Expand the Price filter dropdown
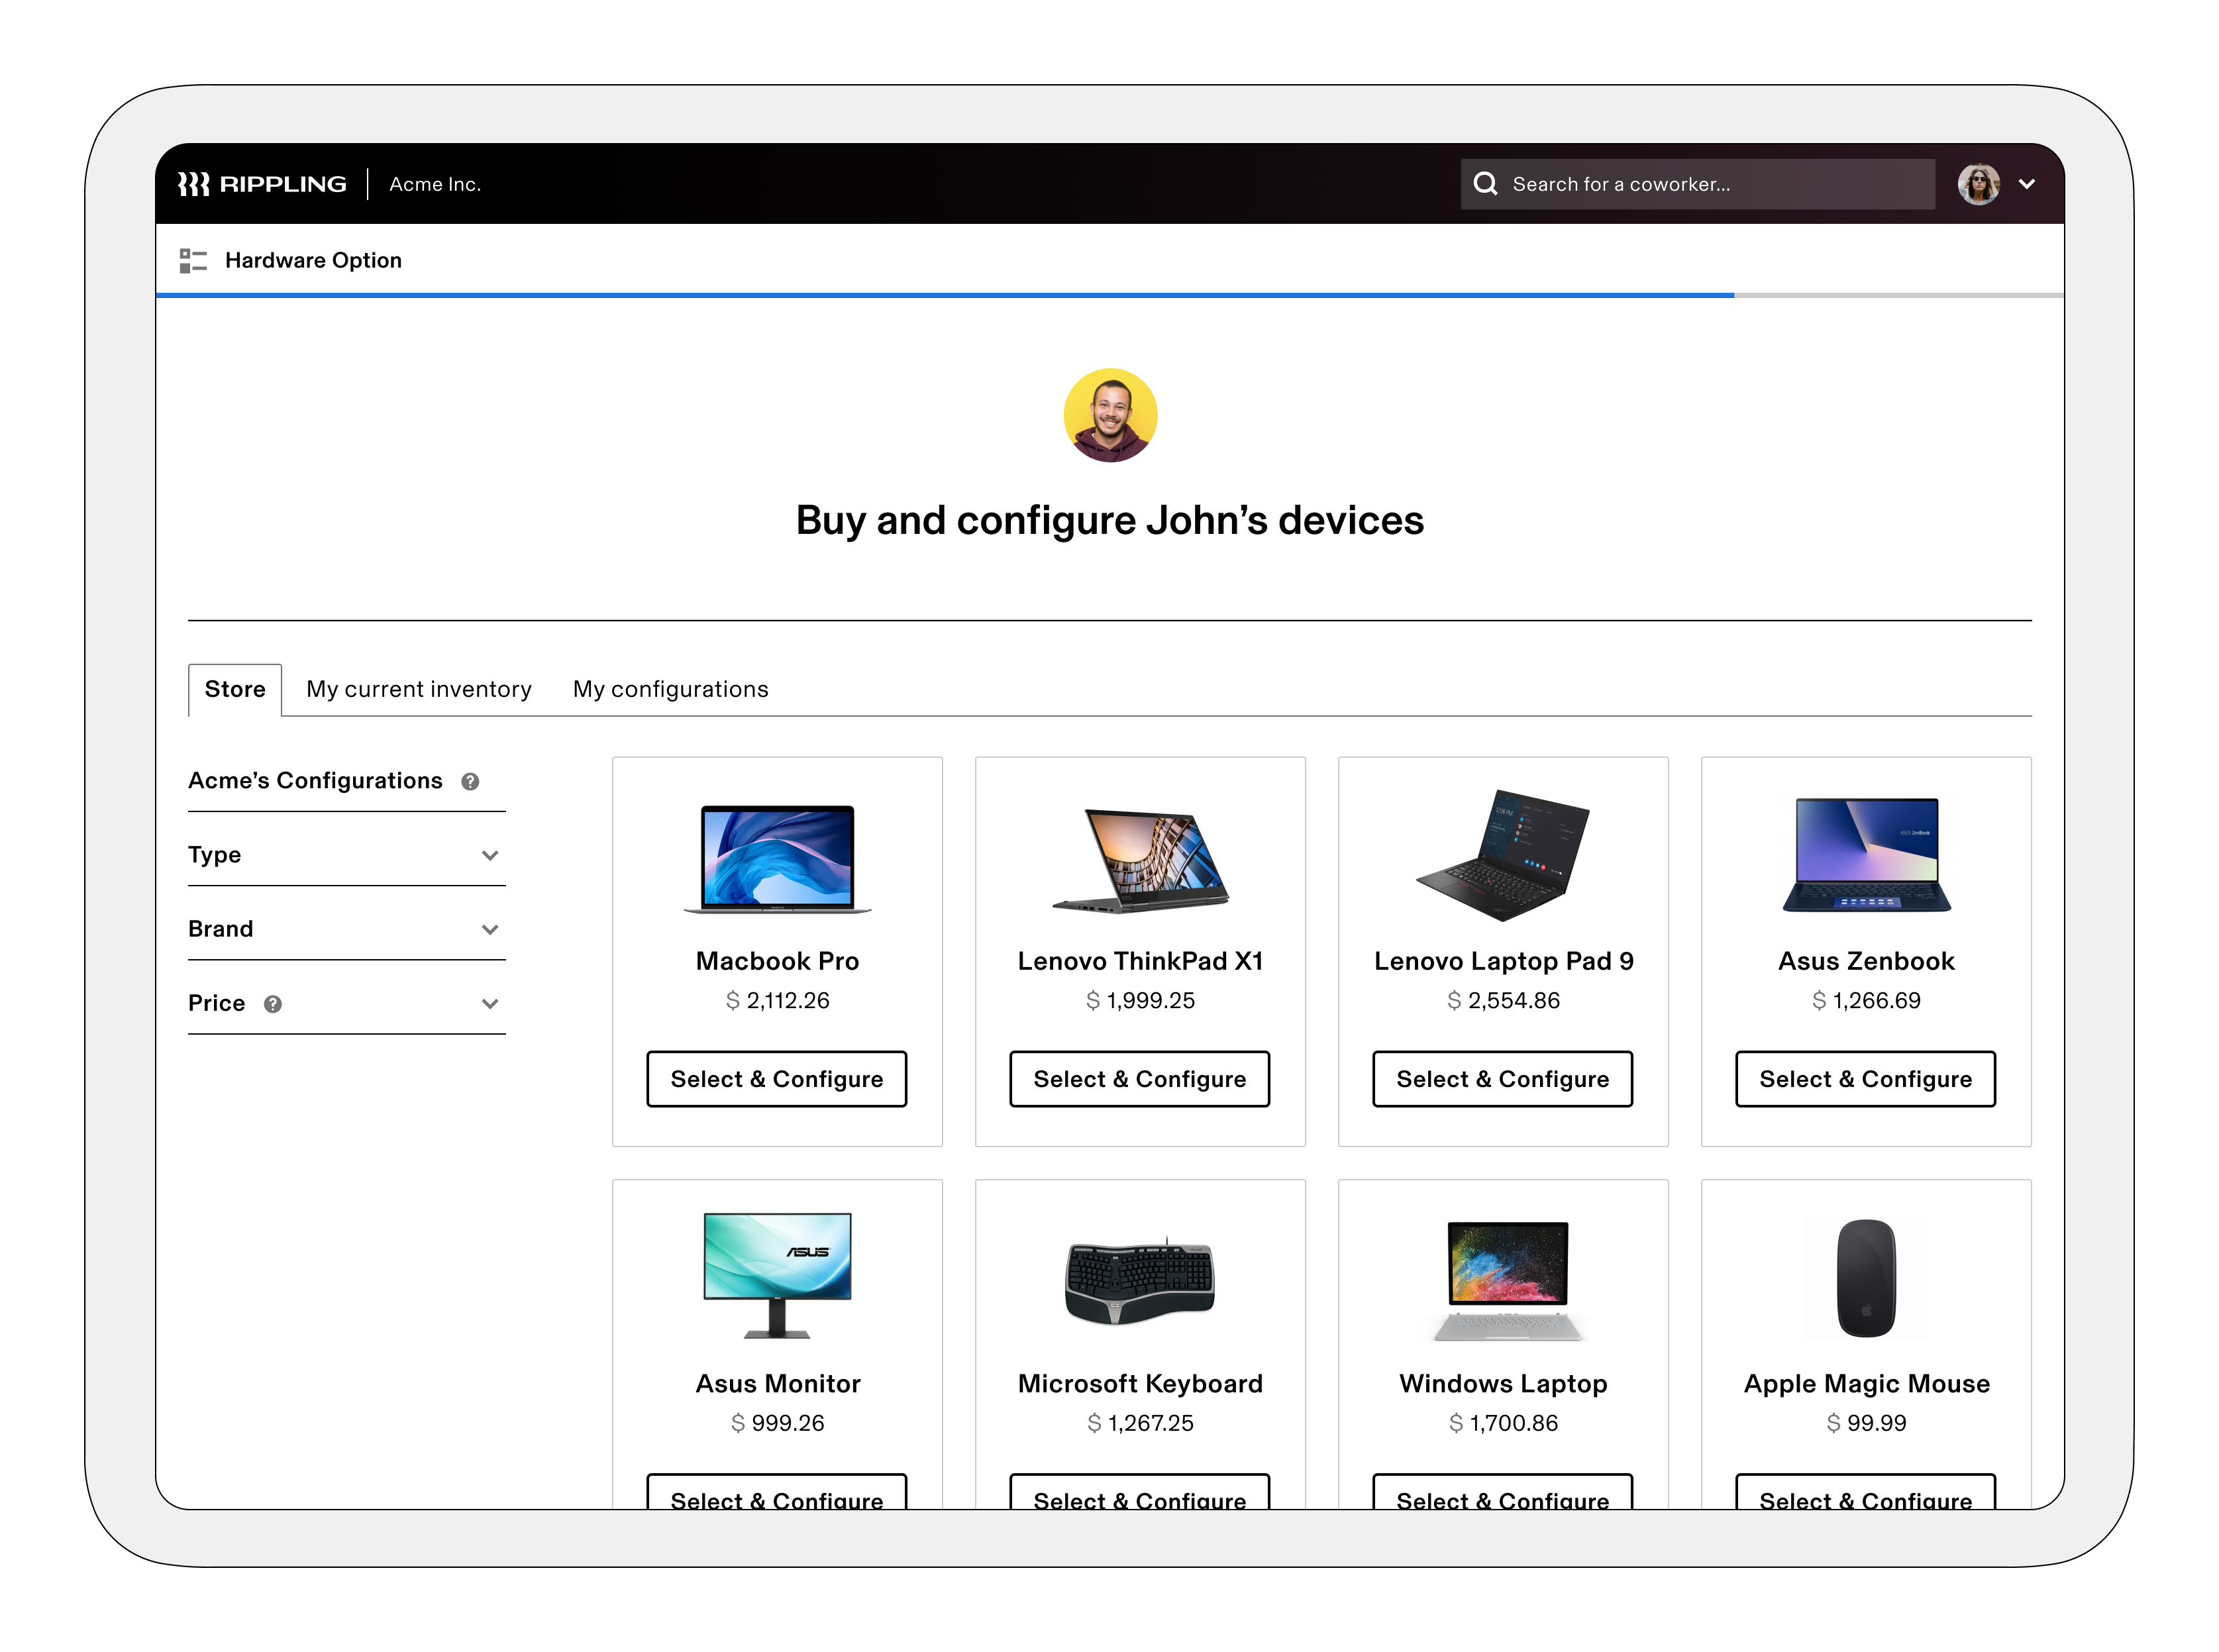Viewport: 2219px width, 1652px height. click(489, 1004)
